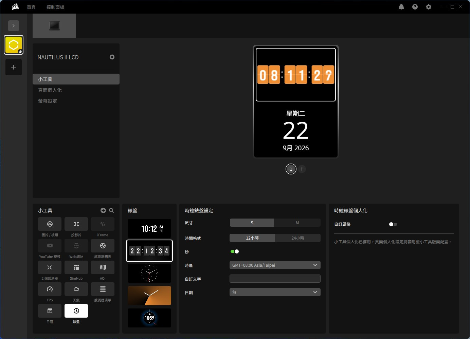Select the 投影片 slideshow widget
This screenshot has width=470, height=339.
(x=76, y=224)
